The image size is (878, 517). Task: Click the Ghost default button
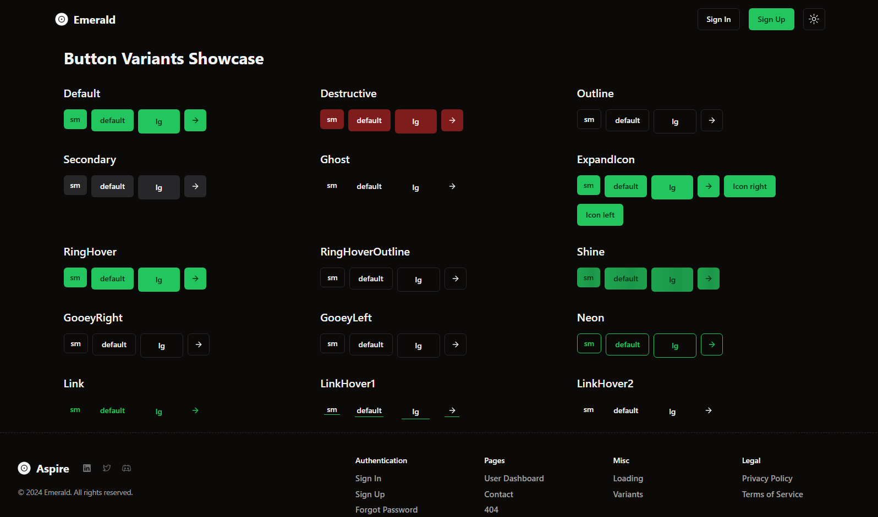tap(369, 186)
